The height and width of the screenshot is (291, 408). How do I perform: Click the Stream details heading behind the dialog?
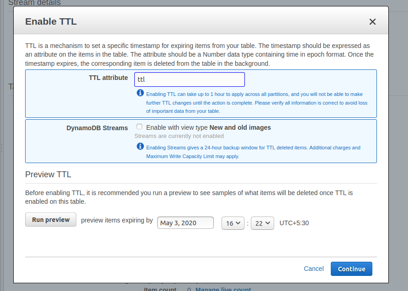34,3
